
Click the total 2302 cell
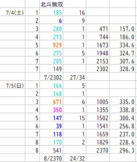98,69
